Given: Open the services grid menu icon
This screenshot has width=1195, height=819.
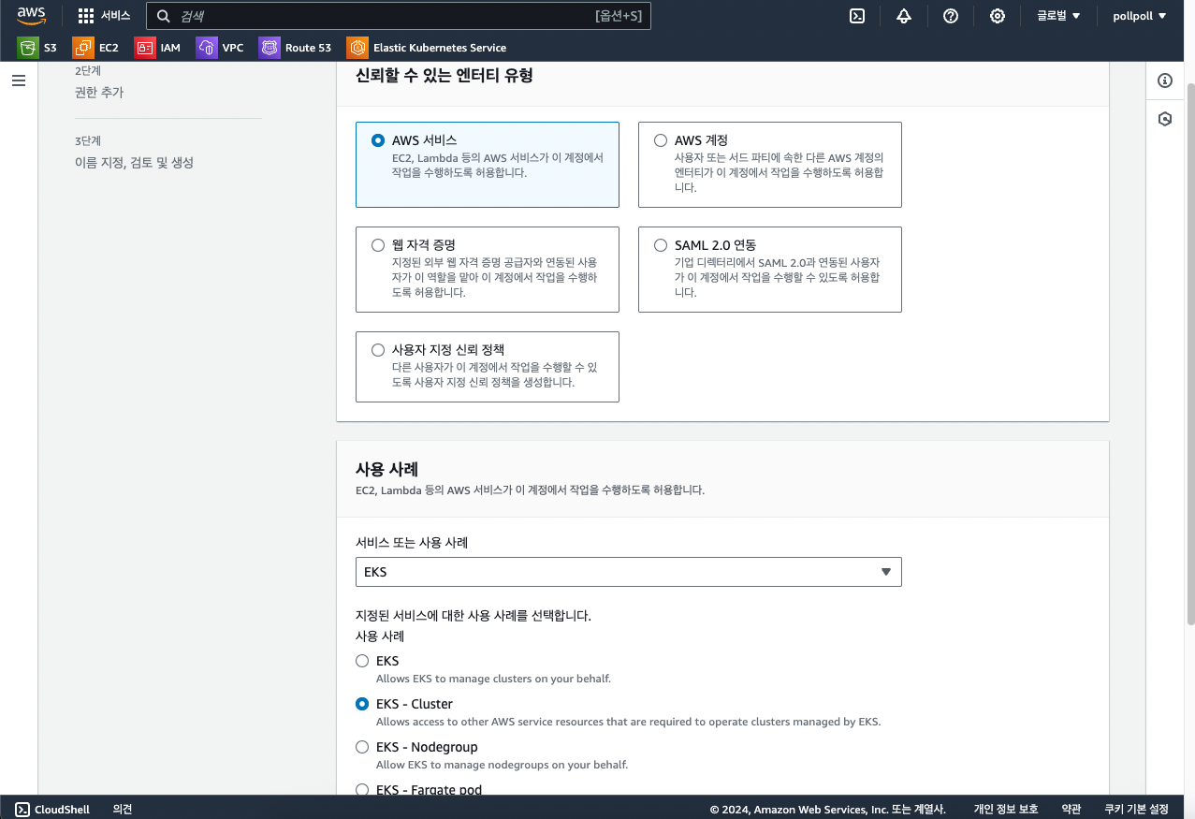Looking at the screenshot, I should pos(86,16).
